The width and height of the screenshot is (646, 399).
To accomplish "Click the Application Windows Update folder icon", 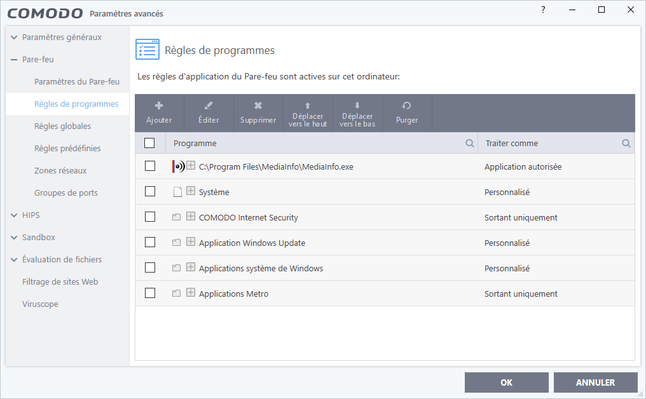I will [x=176, y=243].
